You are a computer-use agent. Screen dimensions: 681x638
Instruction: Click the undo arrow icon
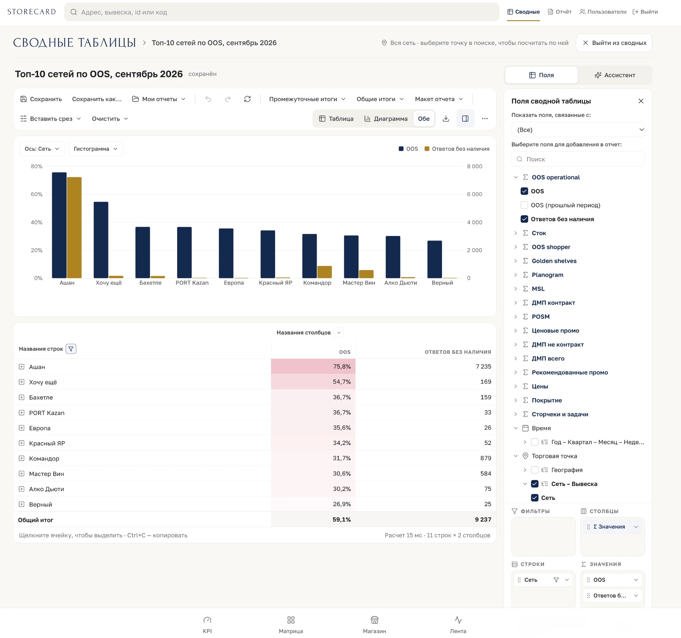point(208,99)
